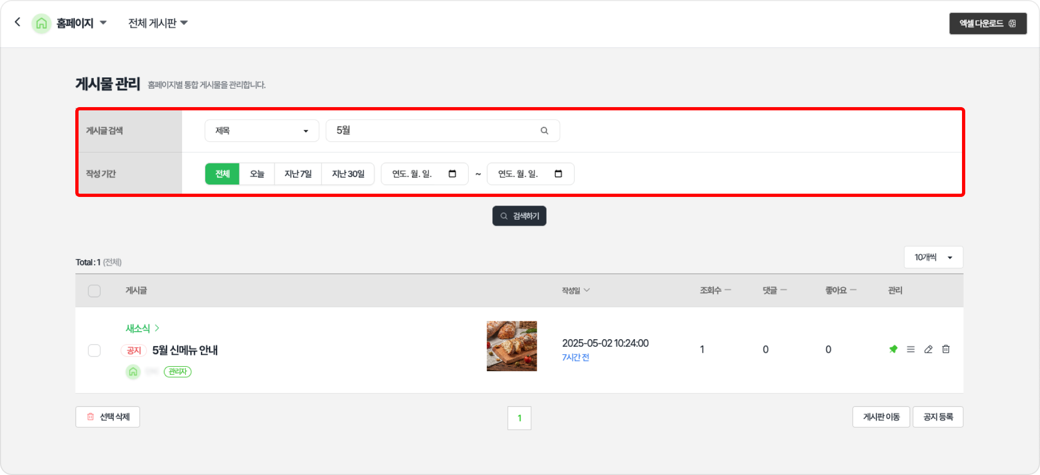
Task: Open the 10개씩 page size dropdown
Action: point(933,258)
